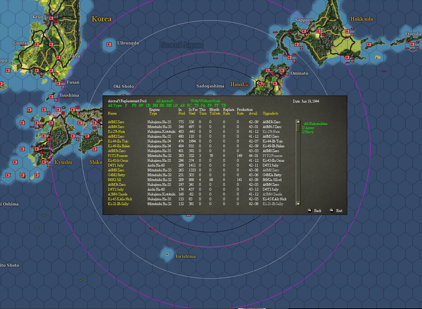Select the IJ Navy nationality filter

pos(308,132)
